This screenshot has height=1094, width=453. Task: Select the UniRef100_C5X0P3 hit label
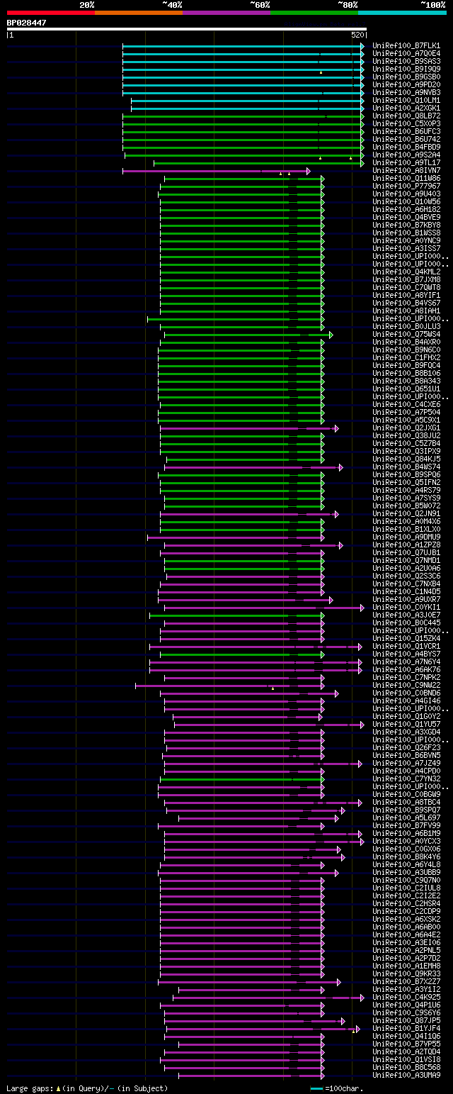406,123
